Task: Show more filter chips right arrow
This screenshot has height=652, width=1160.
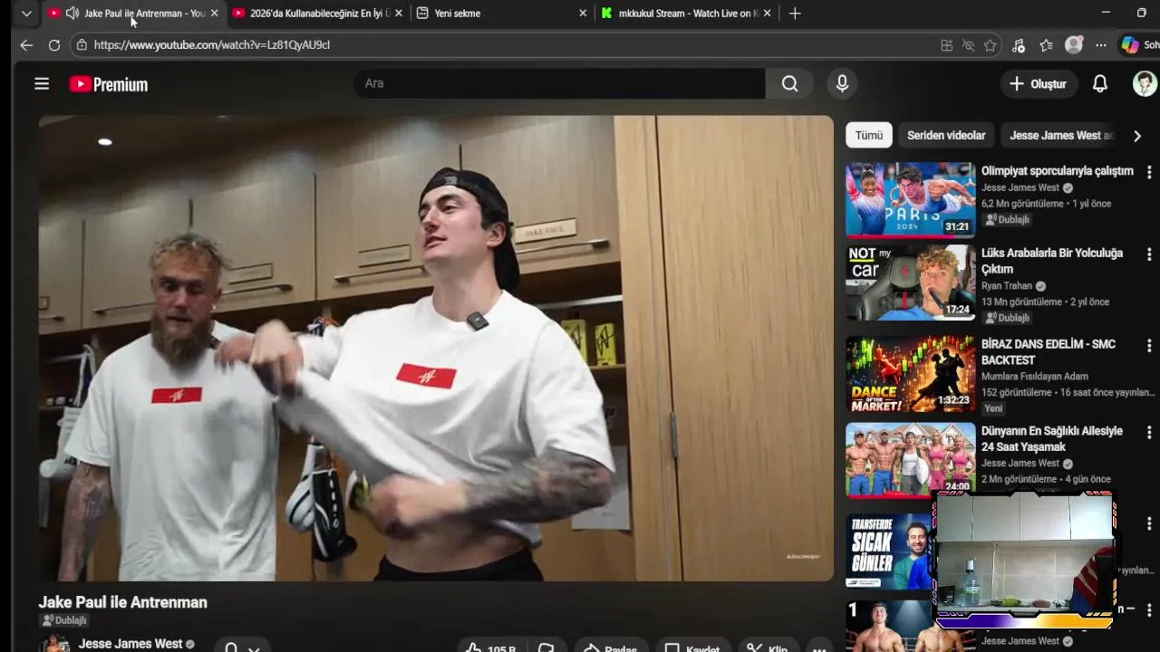Action: [1137, 136]
